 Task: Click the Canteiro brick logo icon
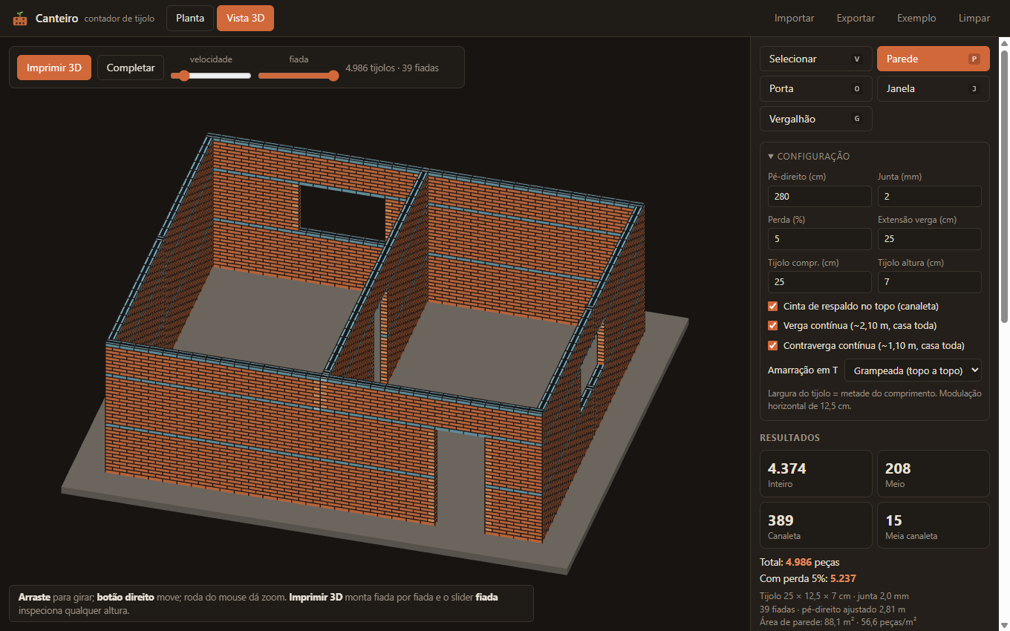tap(20, 19)
